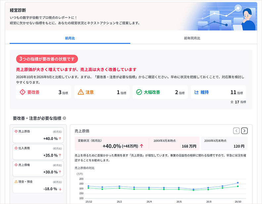The height and width of the screenshot is (204, 262).
Task: Click the 25/12 blue data point on chart
Action: [x=88, y=186]
